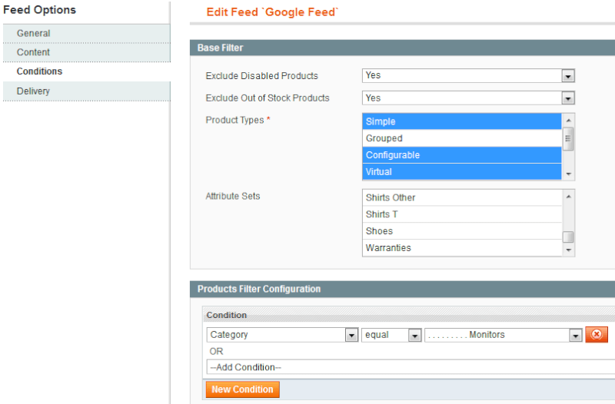The image size is (615, 404).
Task: Click Product Types scrollbar down arrow
Action: point(568,174)
